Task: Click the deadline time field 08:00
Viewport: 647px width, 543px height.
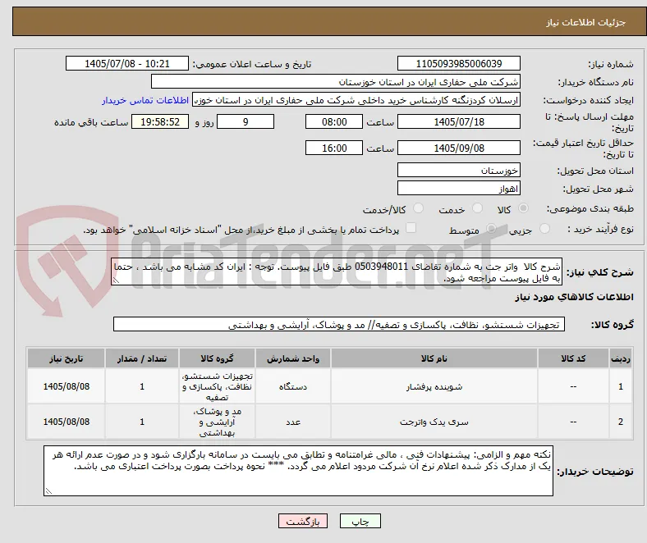Action: (x=334, y=121)
